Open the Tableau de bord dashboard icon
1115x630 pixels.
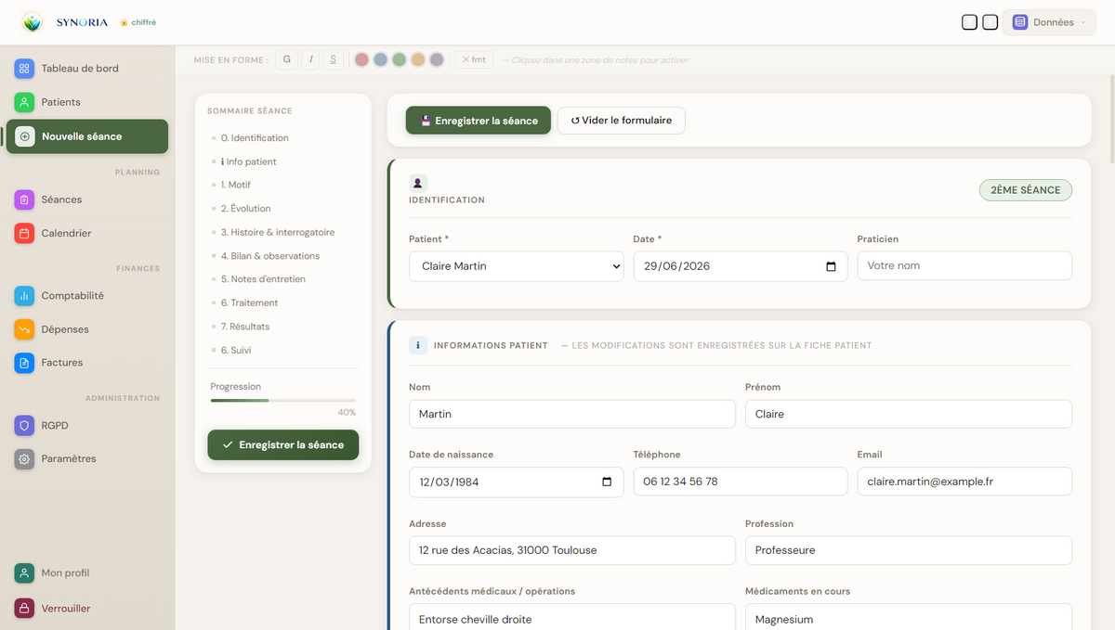tap(24, 68)
